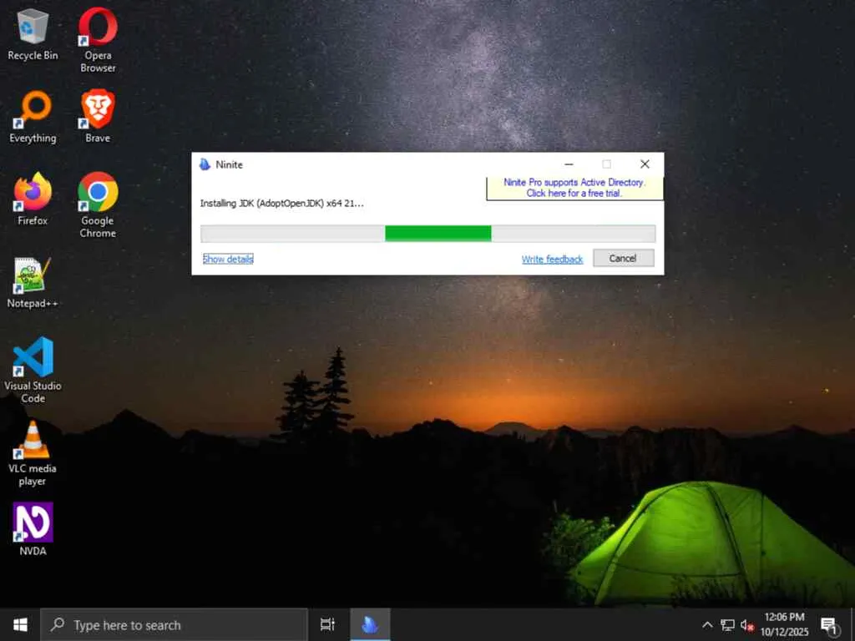
Task: Select the Brave browser shortcut
Action: point(98,115)
